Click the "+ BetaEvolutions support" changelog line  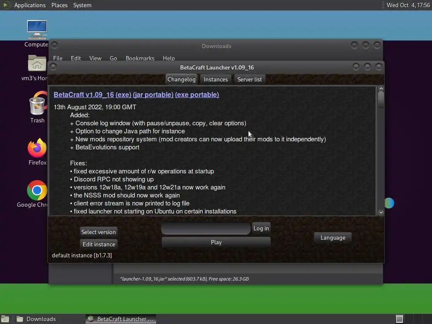(x=105, y=147)
